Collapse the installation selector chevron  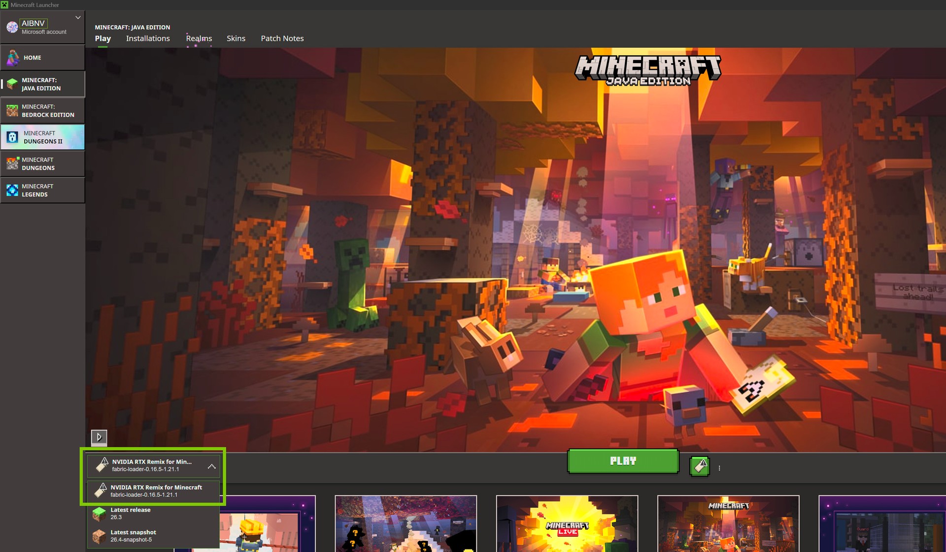coord(212,466)
